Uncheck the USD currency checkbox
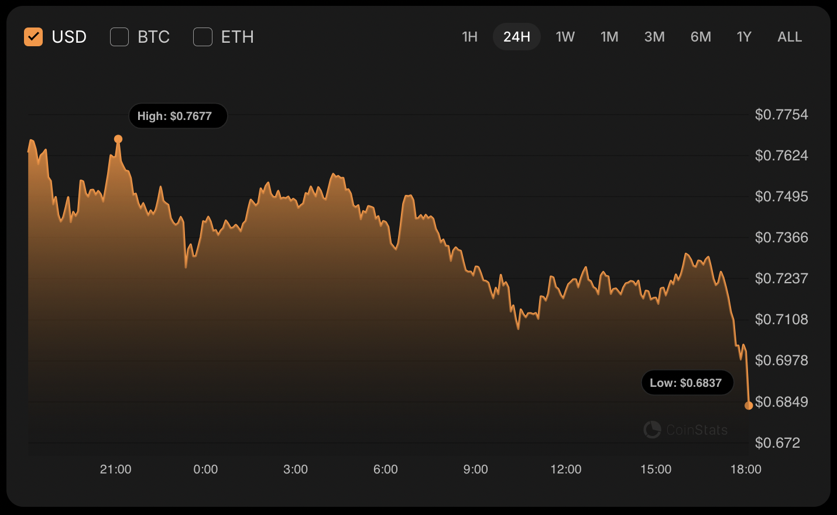The width and height of the screenshot is (837, 515). (x=33, y=37)
